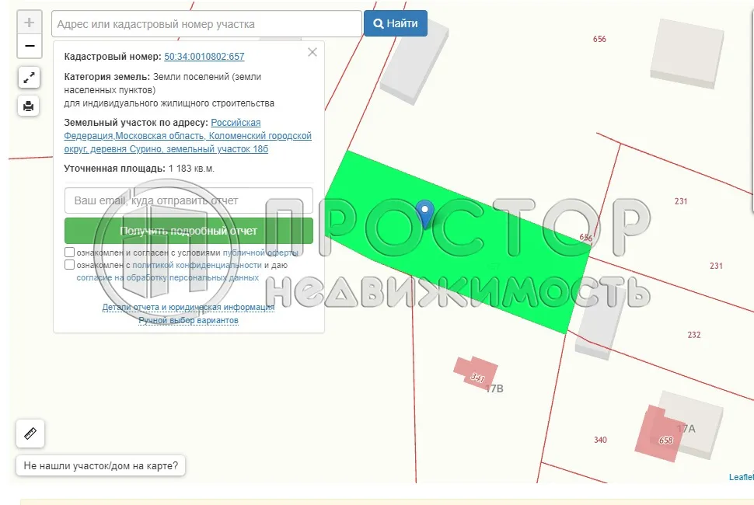Viewport: 754px width, 505px height.
Task: Tick the privacy policy consent checkbox
Action: pos(70,265)
